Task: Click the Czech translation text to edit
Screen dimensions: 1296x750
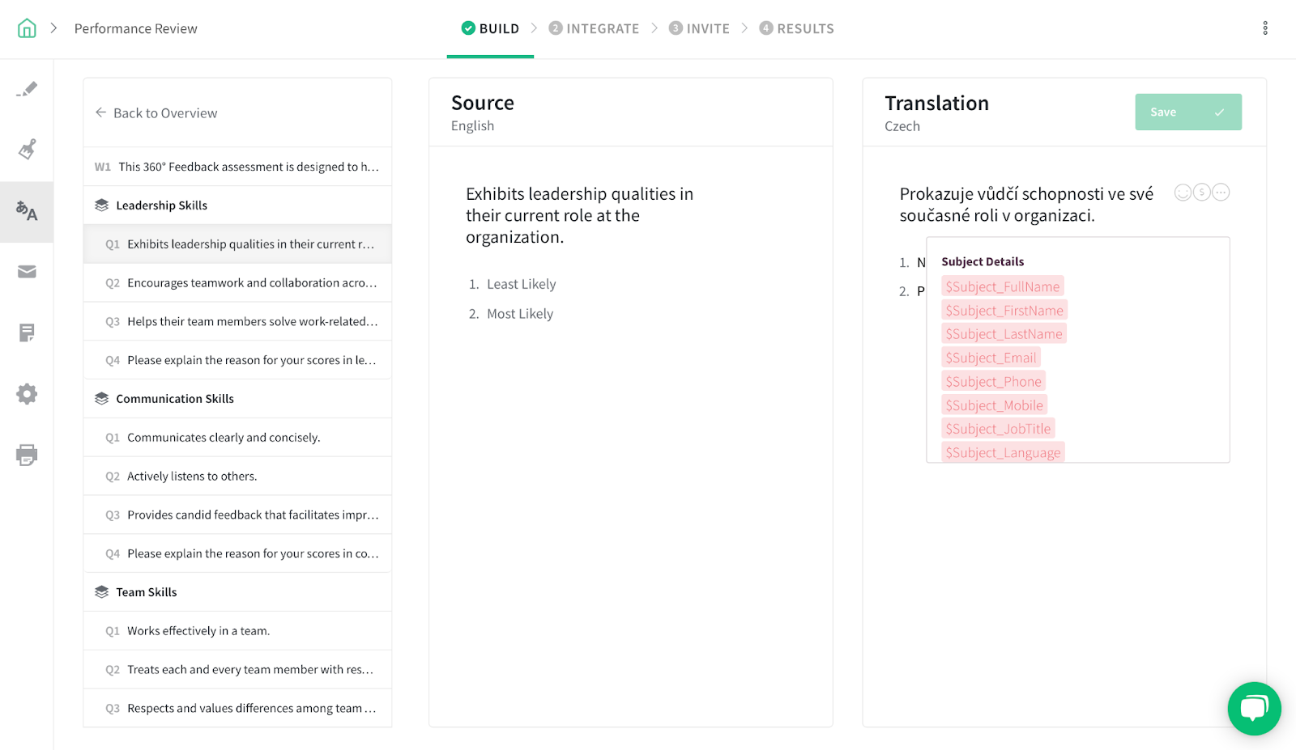Action: tap(1026, 205)
